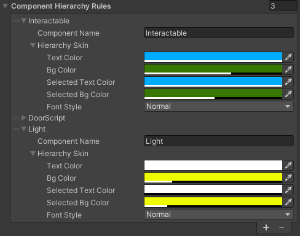The image size is (300, 236).
Task: Open Light Selected Text Color swatch
Action: click(x=213, y=190)
